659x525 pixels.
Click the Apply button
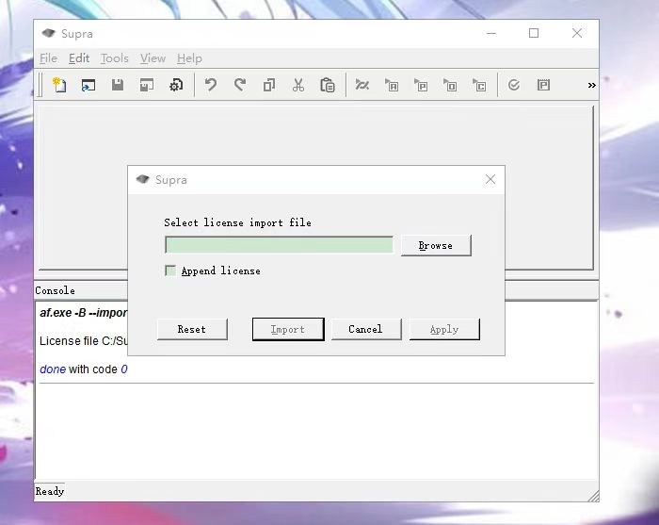pyautogui.click(x=444, y=329)
